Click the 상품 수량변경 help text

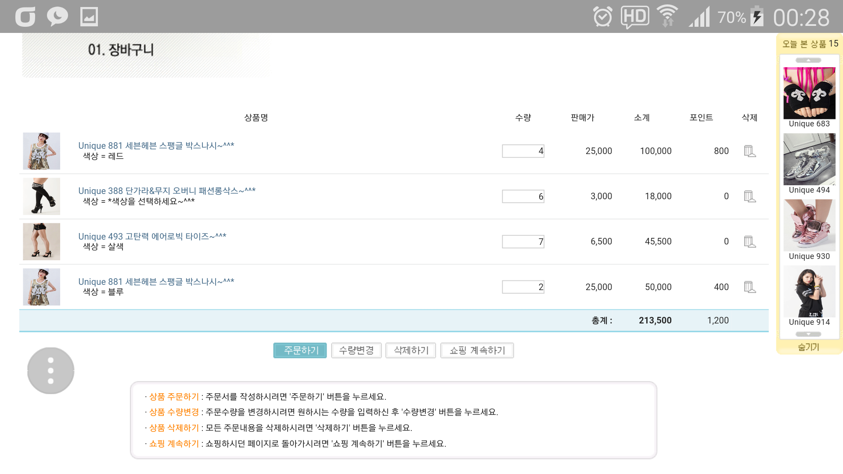pos(174,412)
